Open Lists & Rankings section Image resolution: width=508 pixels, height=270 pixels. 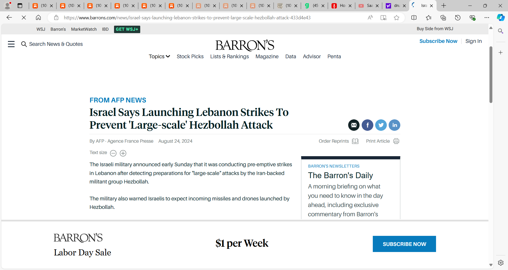(x=229, y=56)
